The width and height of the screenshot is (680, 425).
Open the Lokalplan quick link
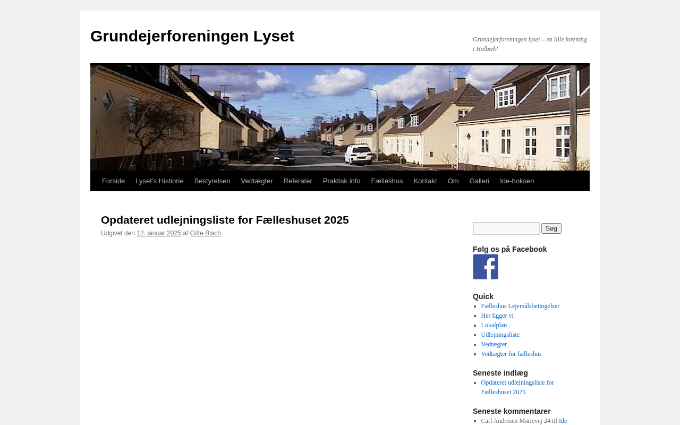point(494,325)
